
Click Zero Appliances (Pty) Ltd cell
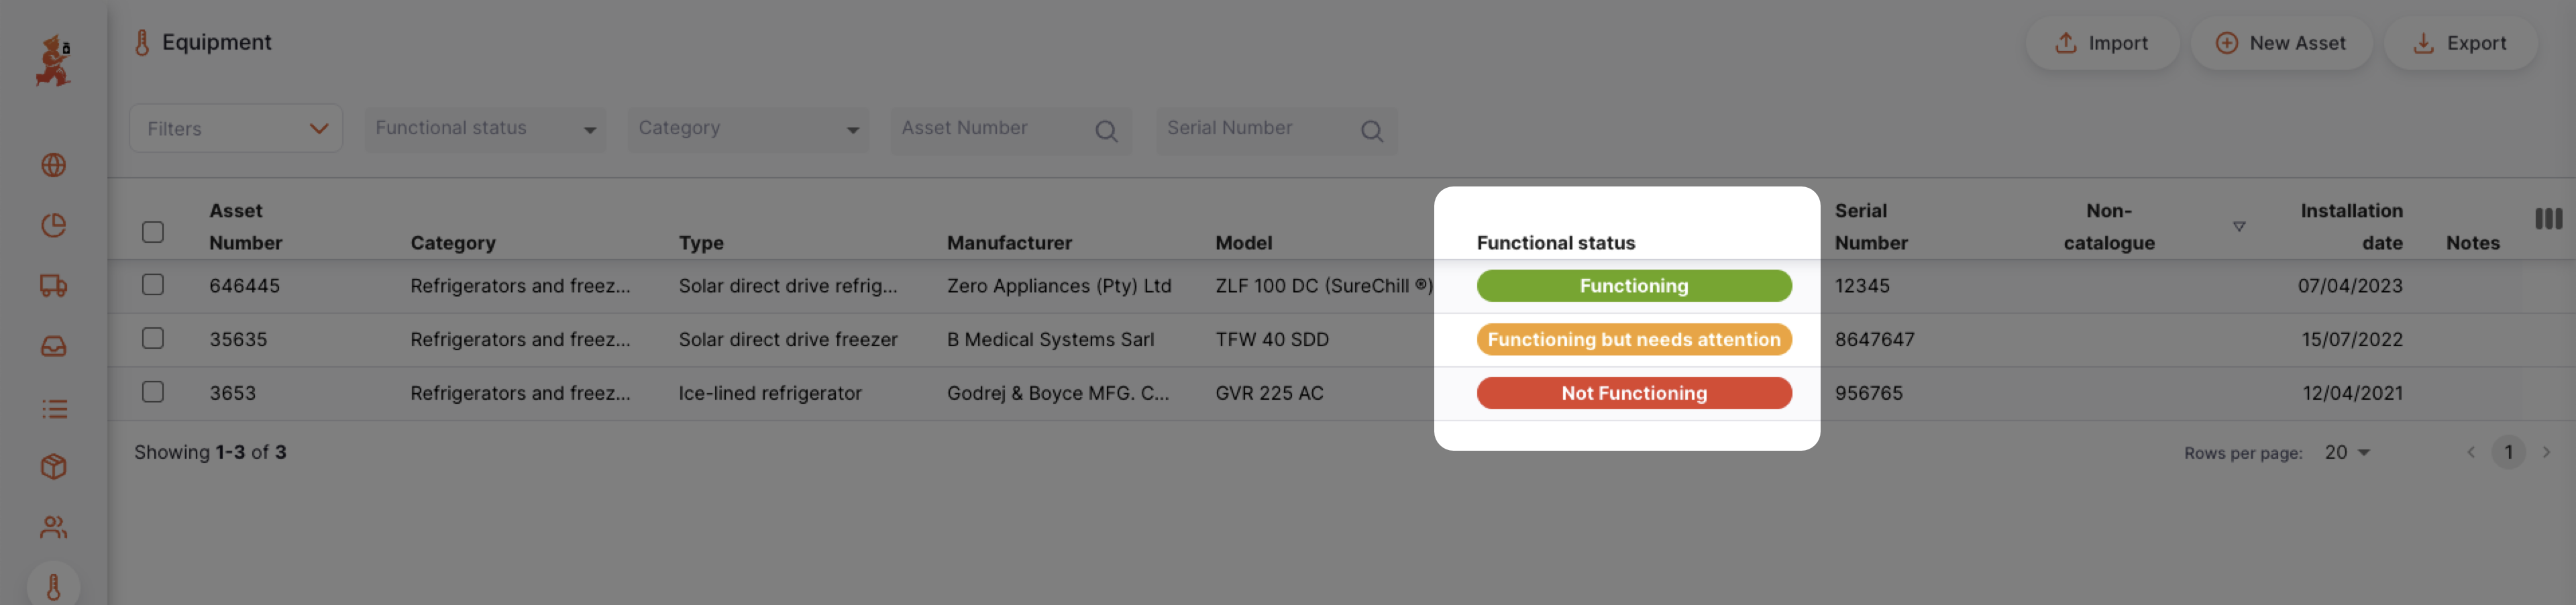[1059, 286]
